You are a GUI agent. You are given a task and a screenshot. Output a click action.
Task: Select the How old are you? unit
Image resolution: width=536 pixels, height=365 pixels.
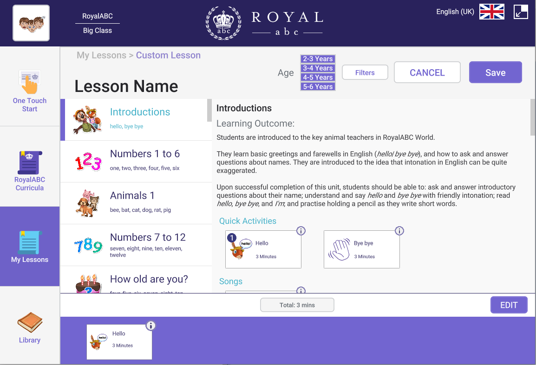click(136, 280)
